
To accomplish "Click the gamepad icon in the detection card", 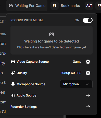I will click(52, 34).
